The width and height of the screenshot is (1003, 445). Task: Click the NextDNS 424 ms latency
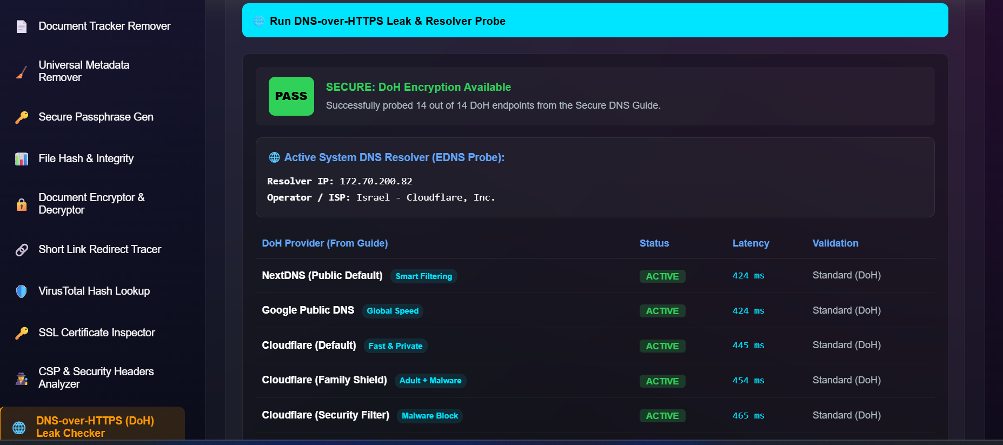tap(748, 276)
